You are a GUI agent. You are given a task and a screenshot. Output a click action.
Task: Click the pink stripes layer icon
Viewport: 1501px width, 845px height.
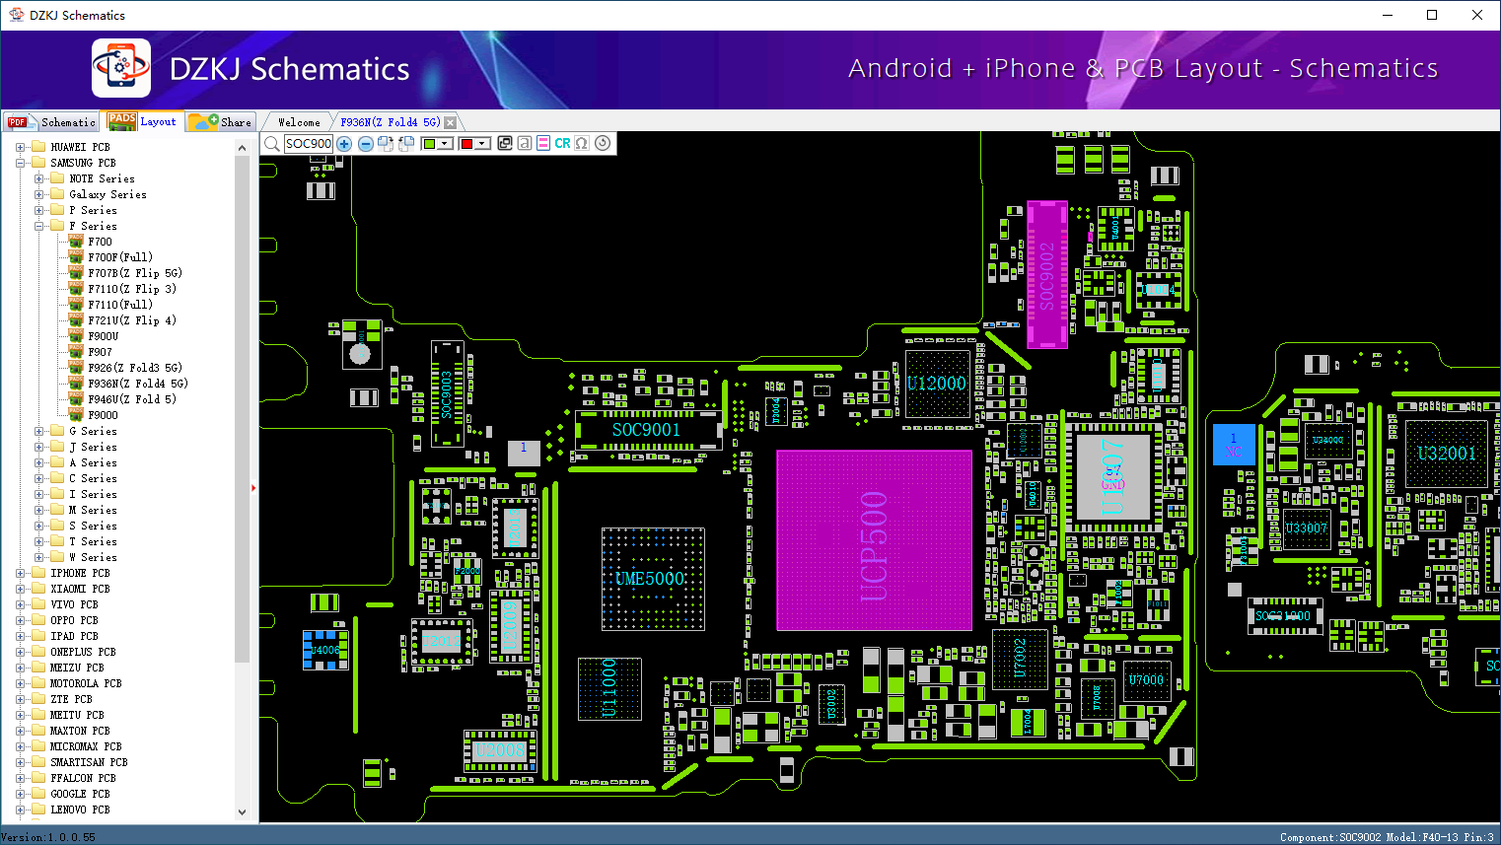point(543,144)
